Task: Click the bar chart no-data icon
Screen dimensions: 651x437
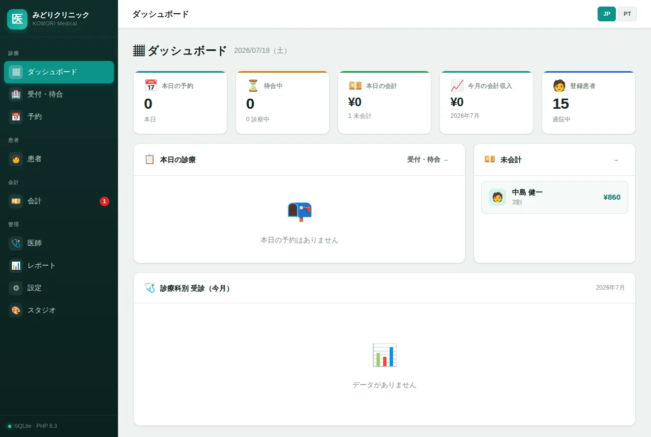Action: click(384, 355)
